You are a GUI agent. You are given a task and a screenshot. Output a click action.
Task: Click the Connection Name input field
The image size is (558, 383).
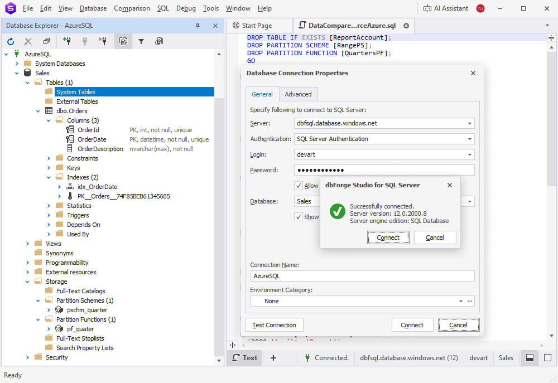click(362, 276)
